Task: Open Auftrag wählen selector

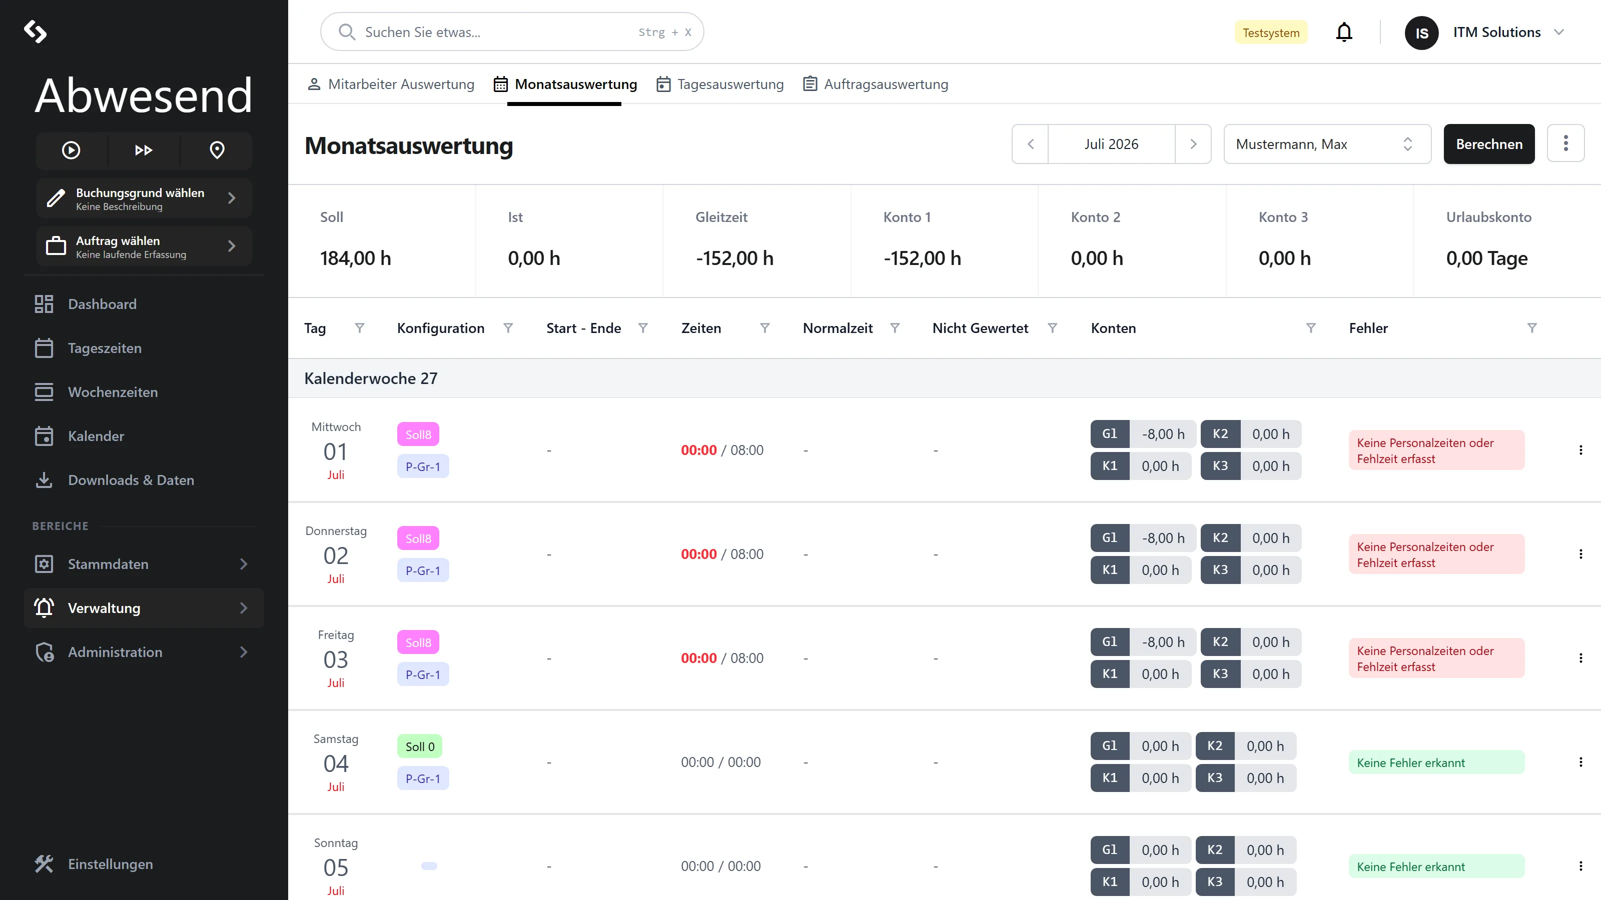Action: 144,246
